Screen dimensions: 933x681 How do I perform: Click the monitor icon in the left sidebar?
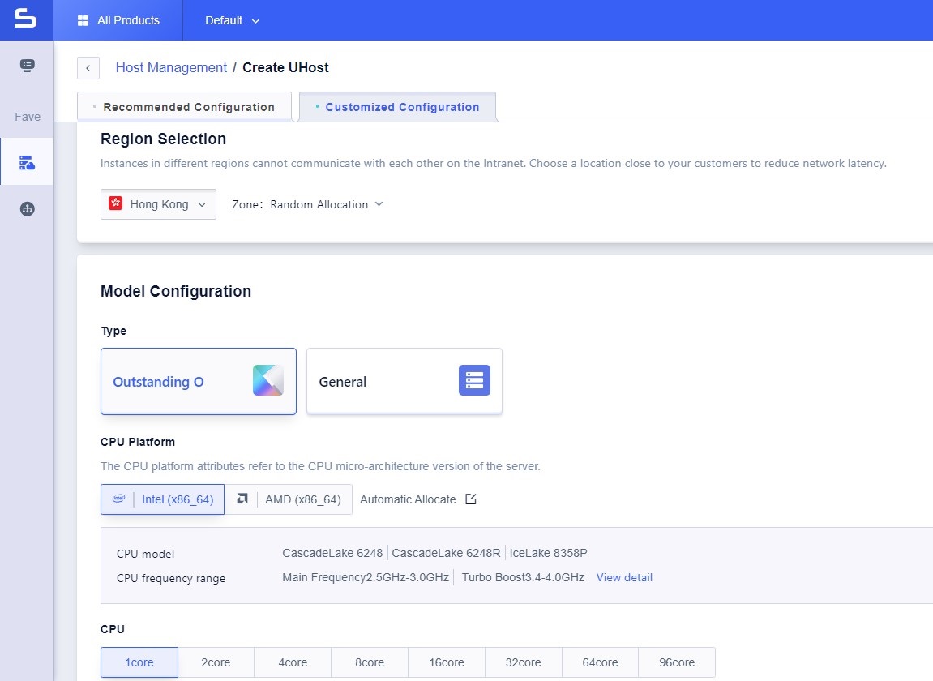coord(27,66)
